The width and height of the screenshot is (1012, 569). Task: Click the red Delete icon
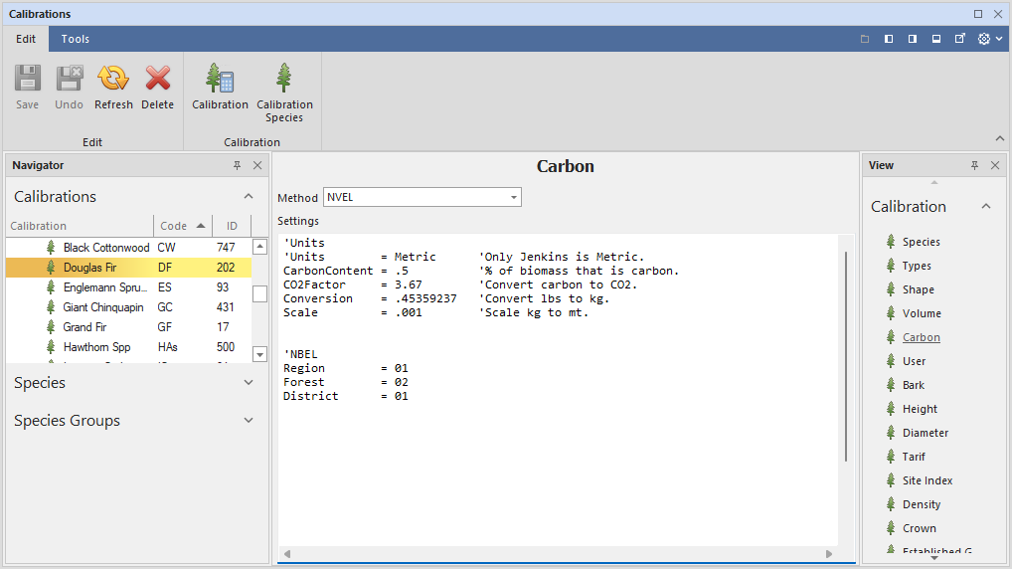coord(157,79)
